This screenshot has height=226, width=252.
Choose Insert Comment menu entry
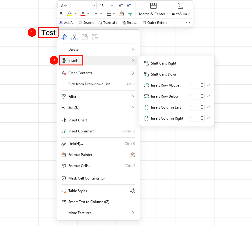coord(98,131)
